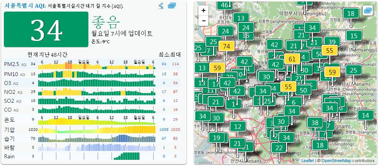This screenshot has height=166, width=379.
Task: Select the yellow 74 map marker
Action: click(x=227, y=46)
